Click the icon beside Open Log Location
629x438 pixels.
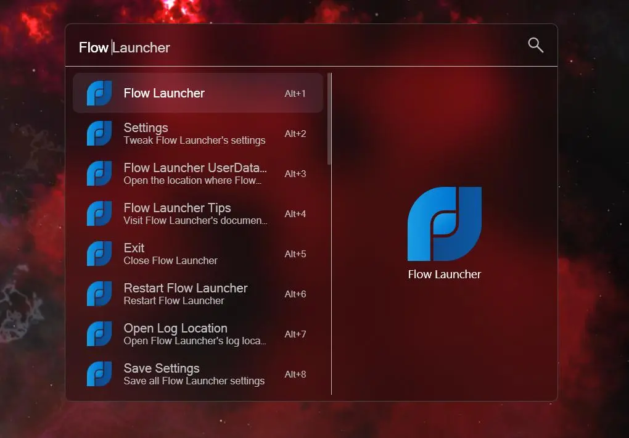[x=99, y=334]
